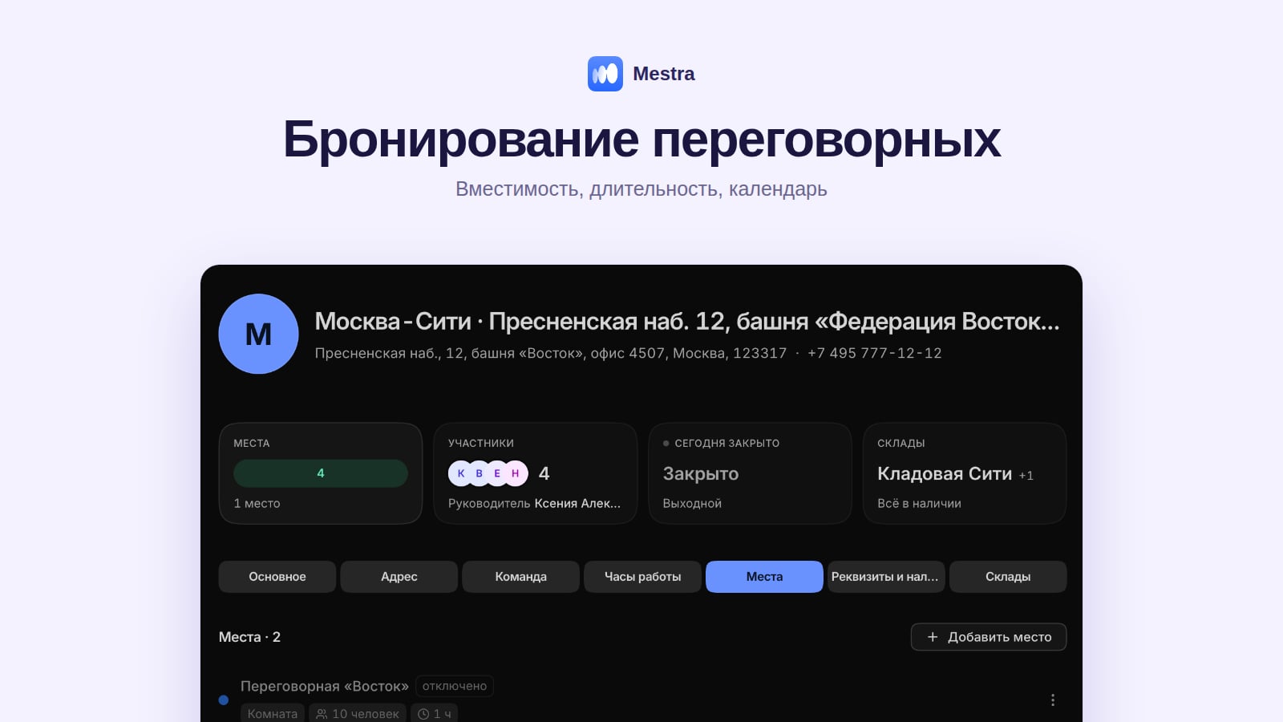1283x722 pixels.
Task: Click the +1 warehouses counter
Action: coord(1026,476)
